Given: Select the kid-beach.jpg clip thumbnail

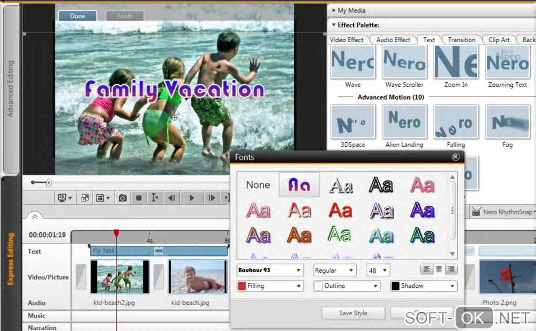Looking at the screenshot, I should click(x=198, y=277).
